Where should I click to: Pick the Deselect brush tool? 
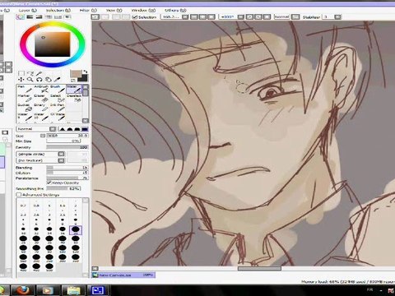pos(74,98)
